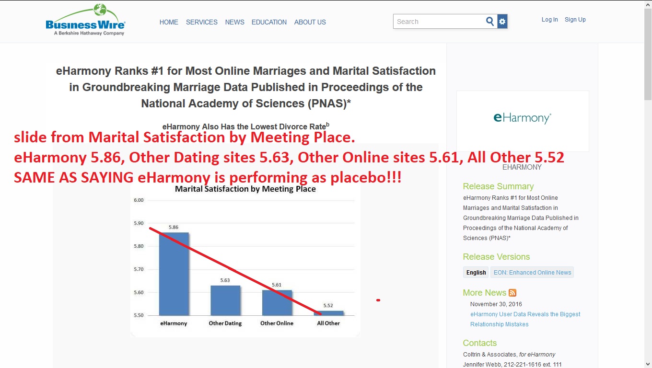
Task: Click the More News heading
Action: point(485,293)
